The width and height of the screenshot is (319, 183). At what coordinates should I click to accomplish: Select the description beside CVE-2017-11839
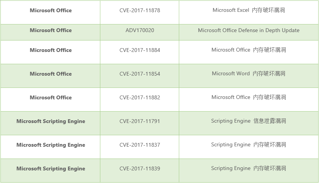tap(249, 168)
